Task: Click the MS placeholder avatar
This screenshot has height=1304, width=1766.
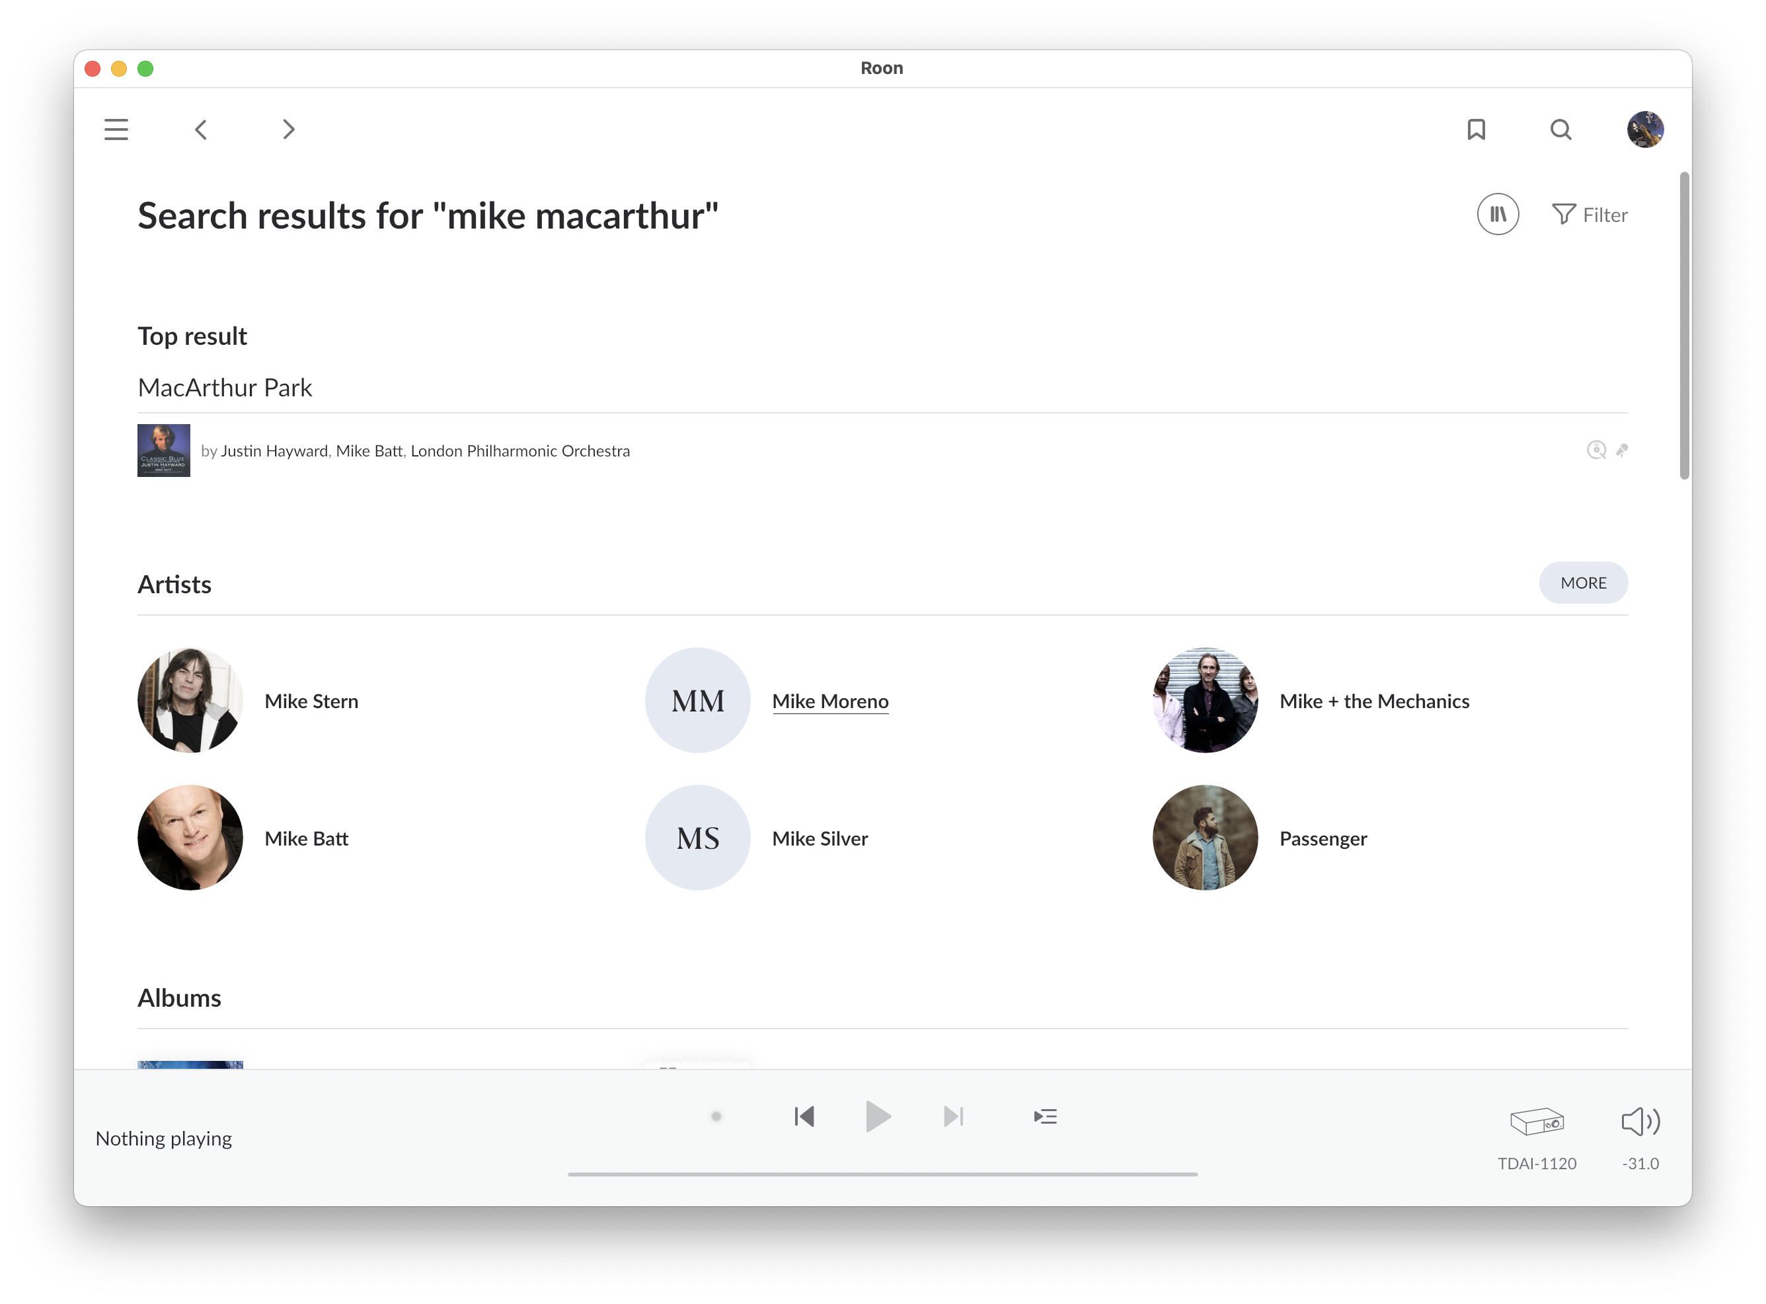Action: point(697,838)
